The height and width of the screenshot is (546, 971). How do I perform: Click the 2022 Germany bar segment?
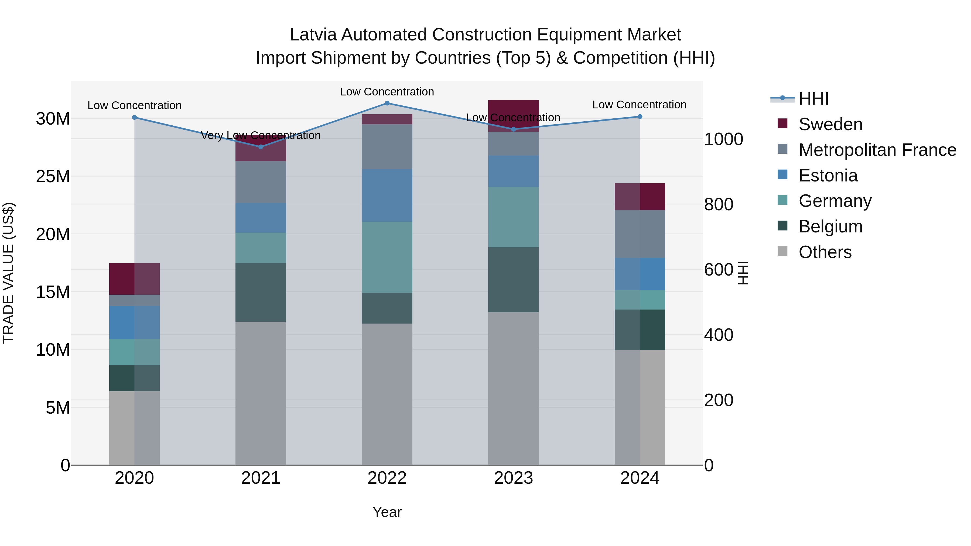tap(387, 257)
